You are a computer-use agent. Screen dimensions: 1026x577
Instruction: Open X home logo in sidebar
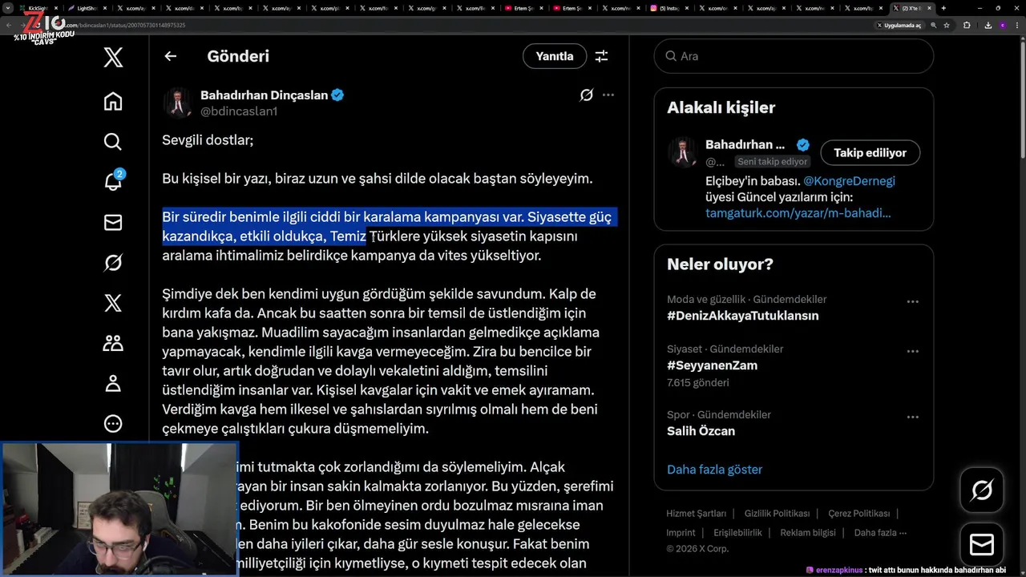coord(113,58)
